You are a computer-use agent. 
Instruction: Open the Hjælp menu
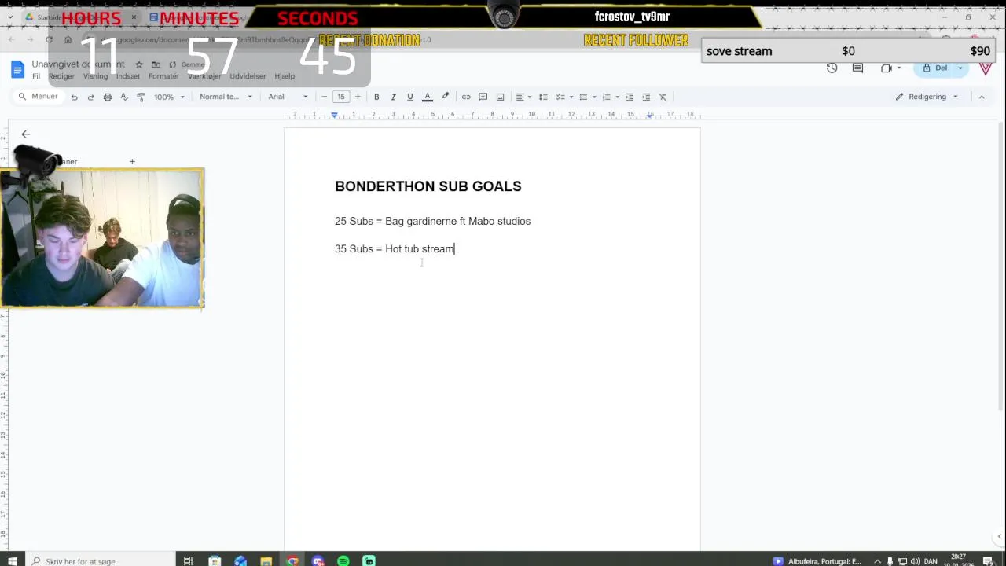pos(285,76)
